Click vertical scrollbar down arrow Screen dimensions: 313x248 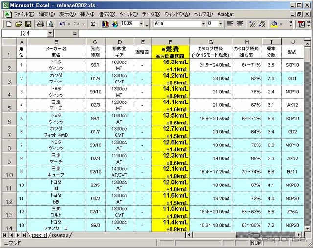[x=308, y=228]
